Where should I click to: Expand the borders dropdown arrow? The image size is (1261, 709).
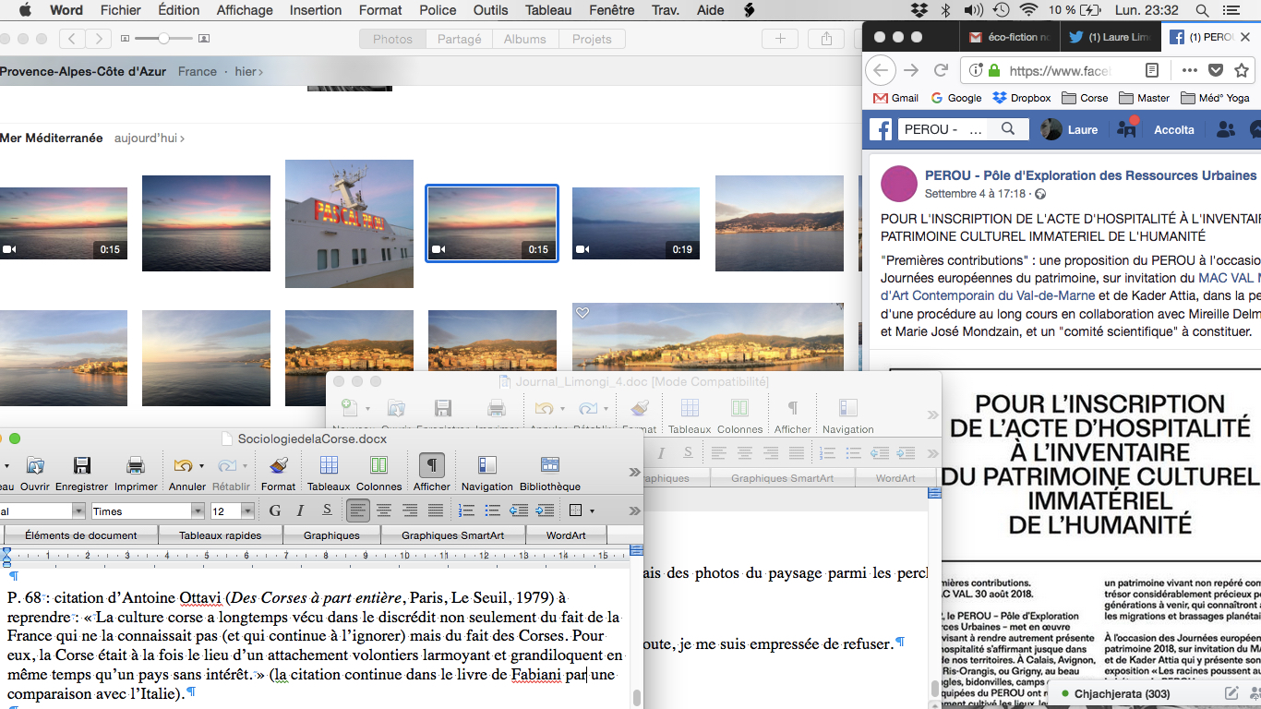(x=592, y=511)
